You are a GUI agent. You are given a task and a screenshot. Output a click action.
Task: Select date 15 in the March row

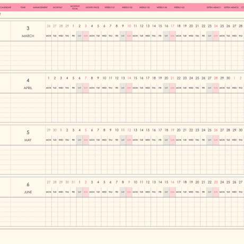click(160, 26)
